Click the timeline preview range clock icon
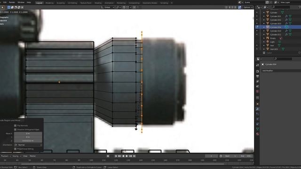301x169 pixels. tap(221, 156)
